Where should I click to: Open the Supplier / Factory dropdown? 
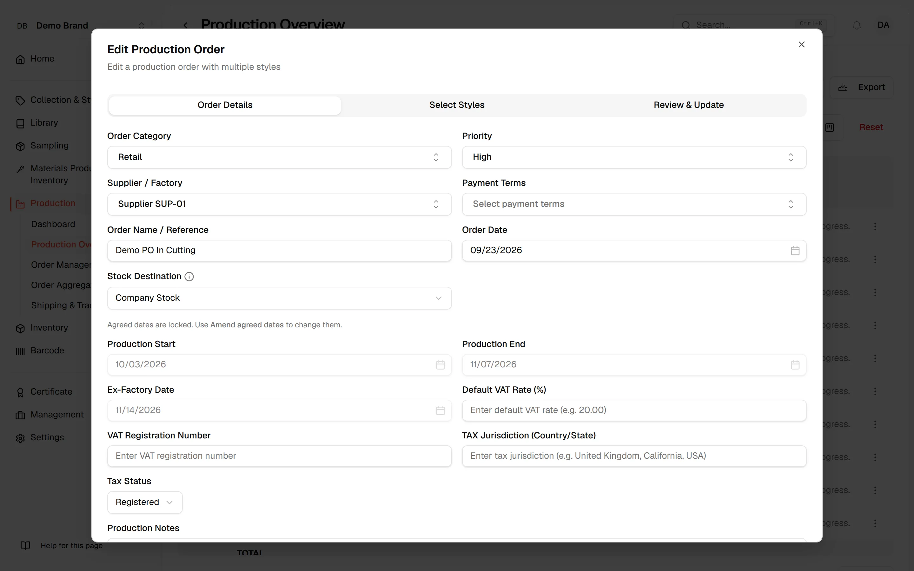[x=280, y=204]
